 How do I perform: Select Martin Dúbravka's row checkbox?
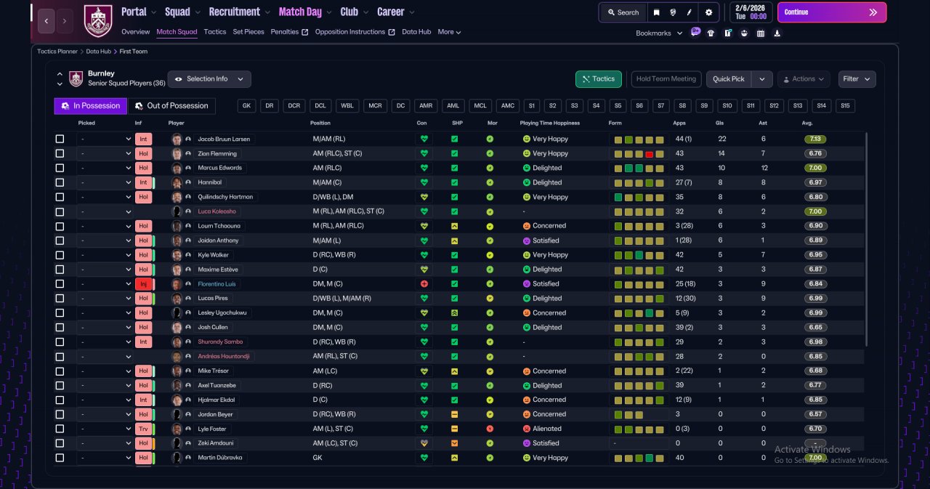click(x=60, y=458)
